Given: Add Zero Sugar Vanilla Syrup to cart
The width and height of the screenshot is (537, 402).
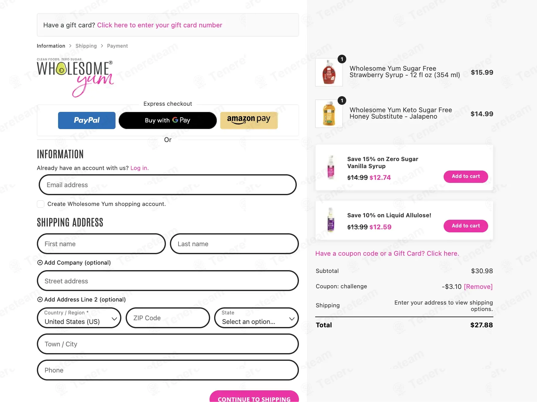Looking at the screenshot, I should [466, 176].
